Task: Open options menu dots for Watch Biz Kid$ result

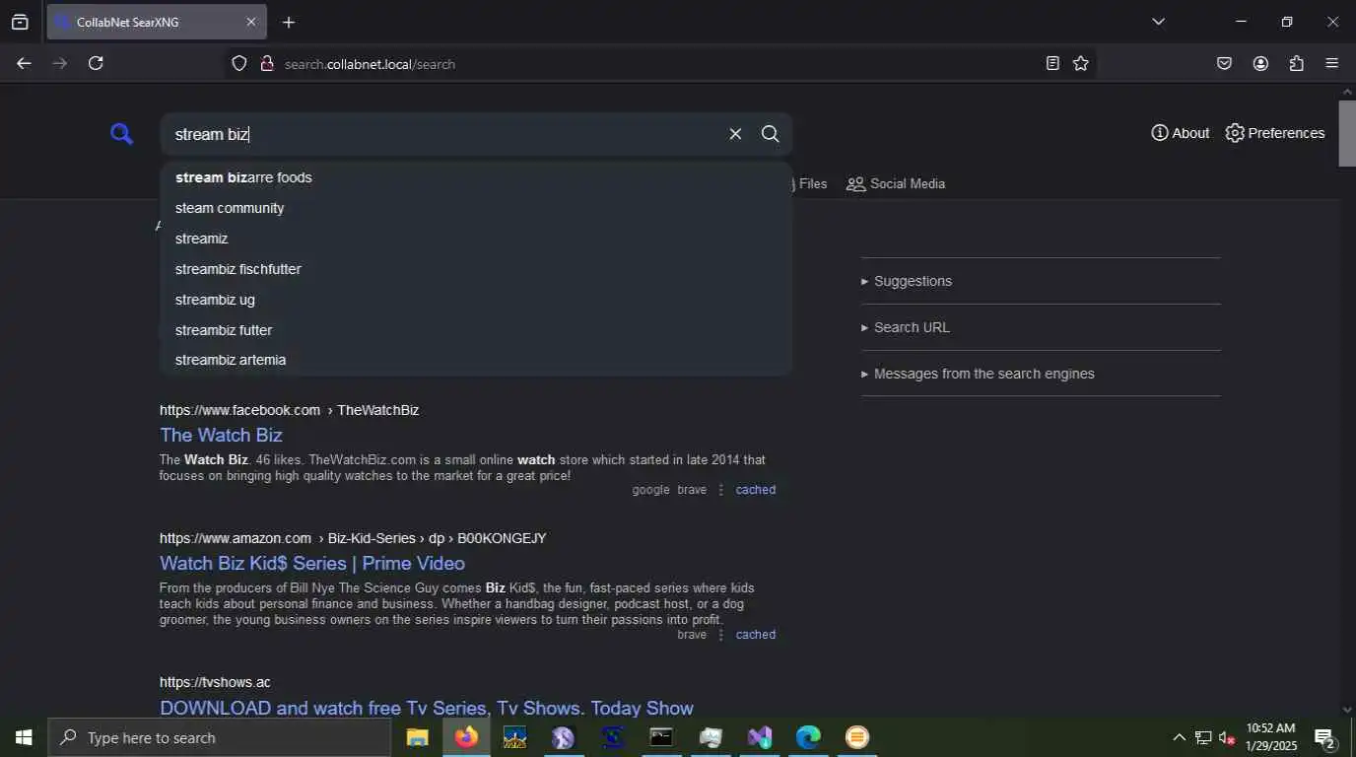Action: (x=720, y=635)
